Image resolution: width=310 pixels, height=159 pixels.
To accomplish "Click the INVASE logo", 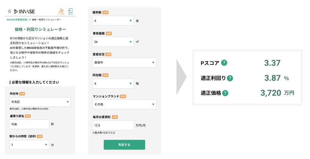I will pyautogui.click(x=25, y=12).
